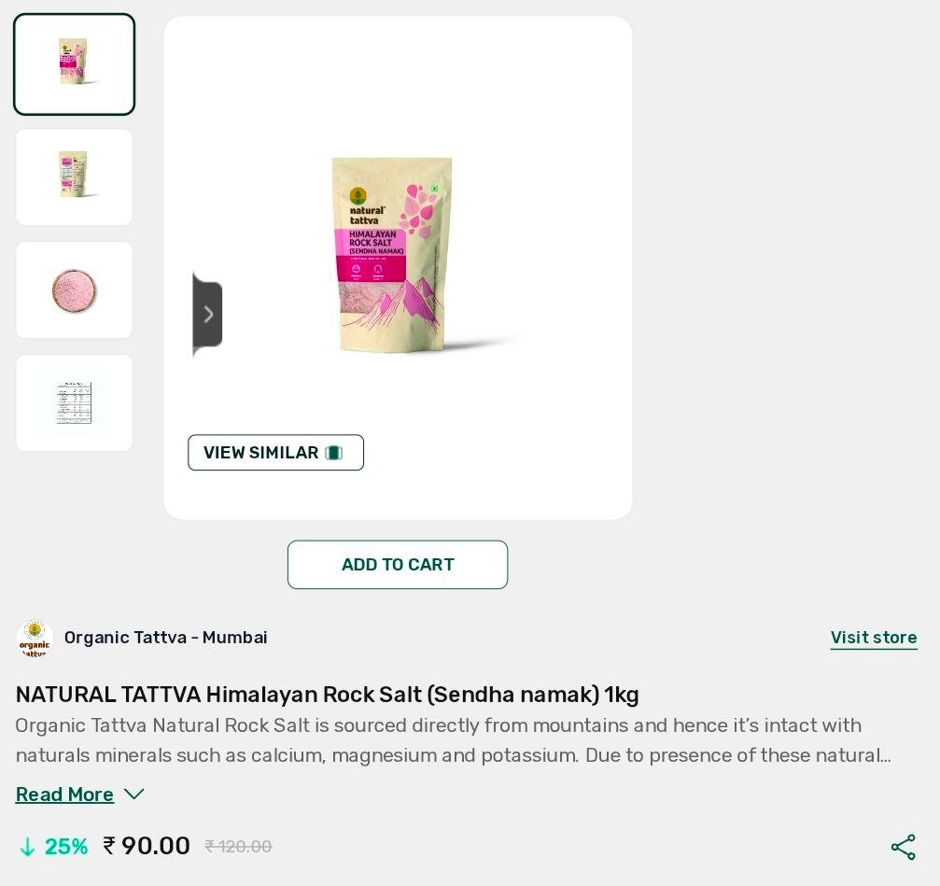The image size is (940, 886).
Task: Click the struck-through ₹120.00 price
Action: point(239,847)
